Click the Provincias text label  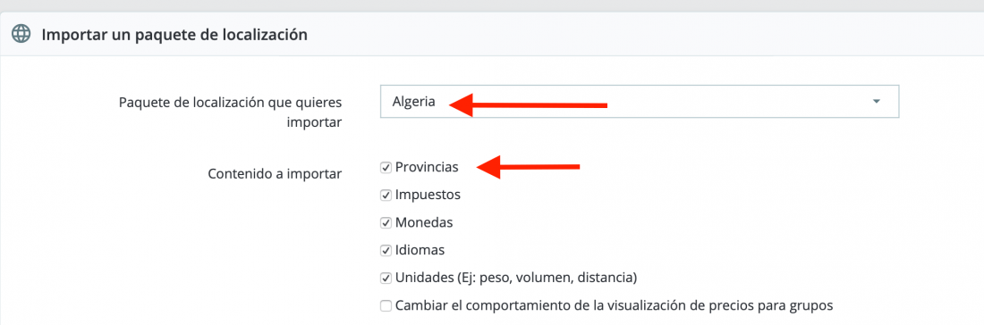tap(427, 168)
